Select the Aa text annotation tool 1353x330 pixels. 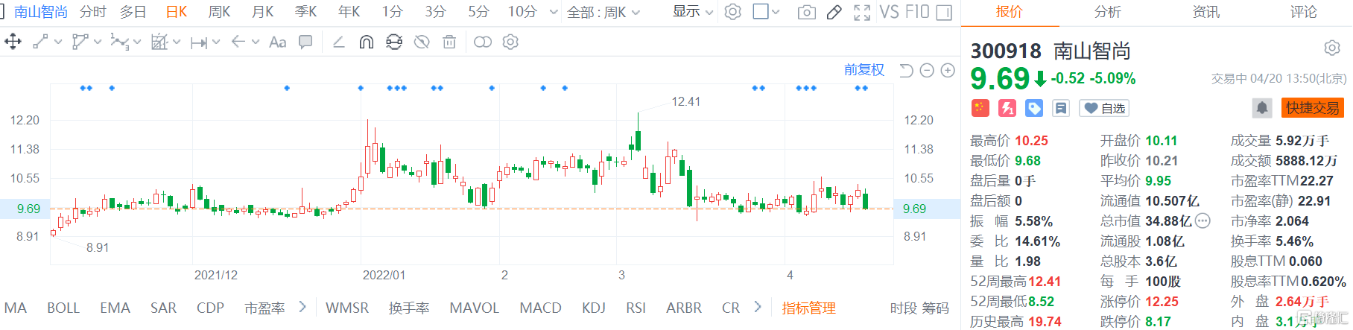click(x=277, y=42)
